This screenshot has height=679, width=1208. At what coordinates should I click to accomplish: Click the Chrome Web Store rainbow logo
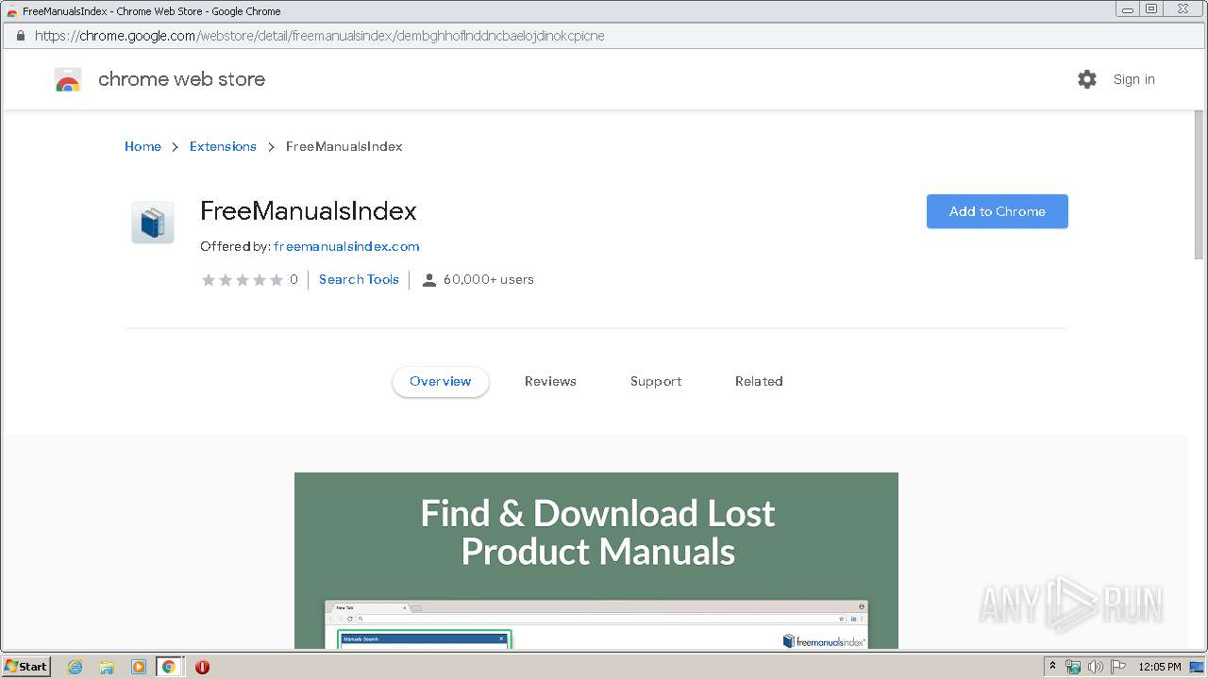(x=68, y=80)
